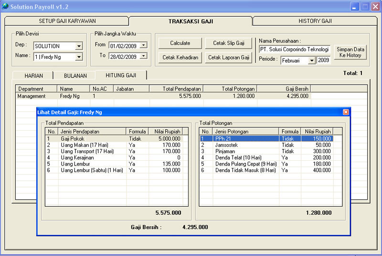Click Simpan Data Ke History button

(x=350, y=52)
